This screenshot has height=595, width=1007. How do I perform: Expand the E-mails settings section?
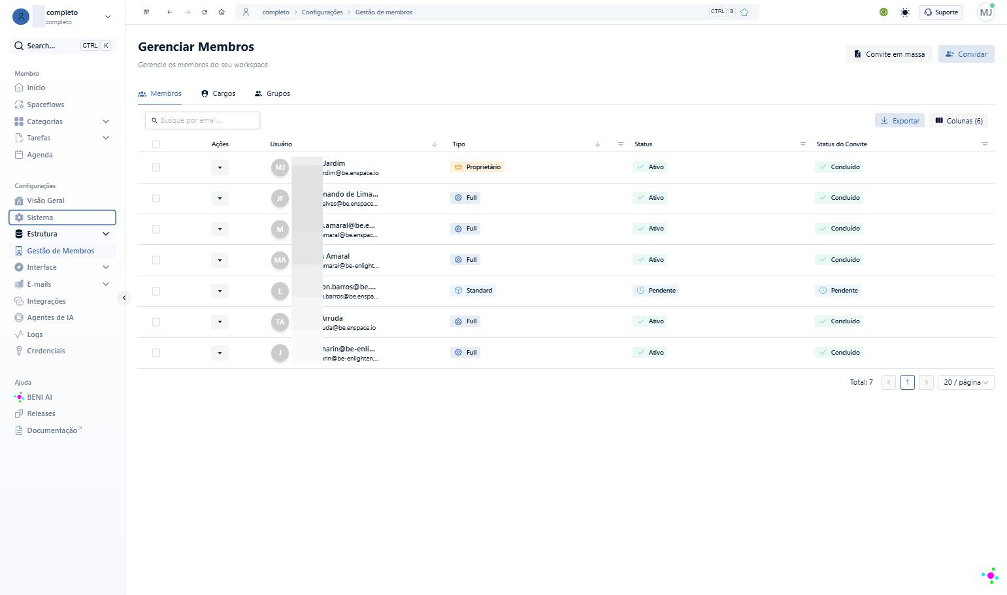click(x=106, y=284)
